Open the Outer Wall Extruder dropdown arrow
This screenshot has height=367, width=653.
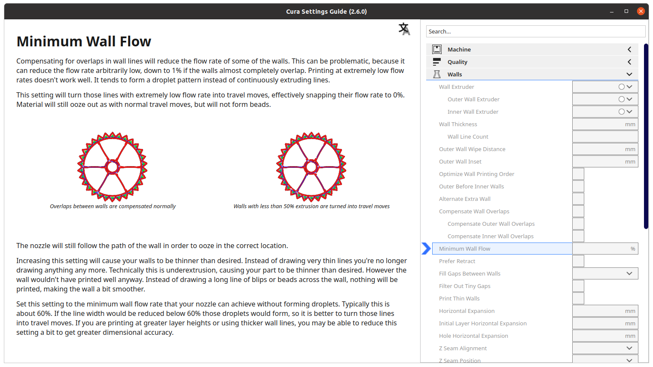(x=629, y=99)
